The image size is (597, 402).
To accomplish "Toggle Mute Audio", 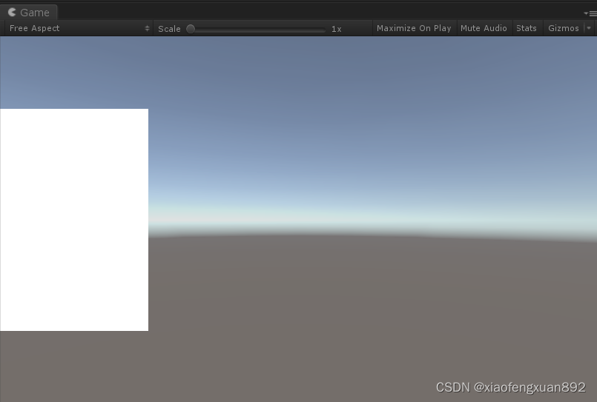I will [x=484, y=28].
